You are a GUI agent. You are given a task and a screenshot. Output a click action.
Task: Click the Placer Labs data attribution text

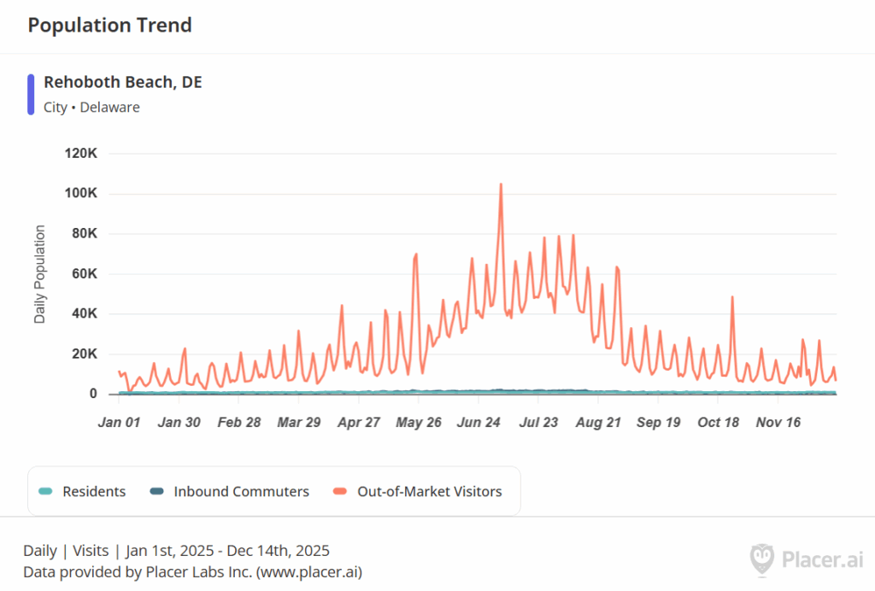(192, 571)
